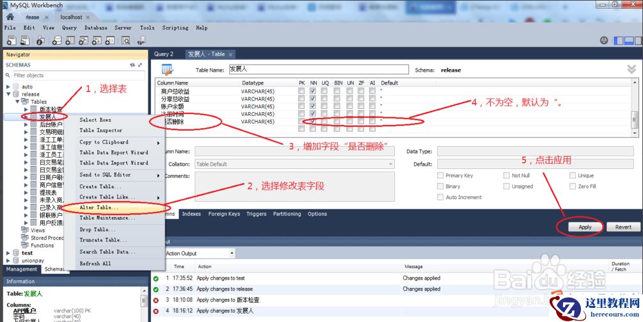Viewport: 643px width, 322px height.
Task: Switch to Management navigator tab
Action: 21,269
